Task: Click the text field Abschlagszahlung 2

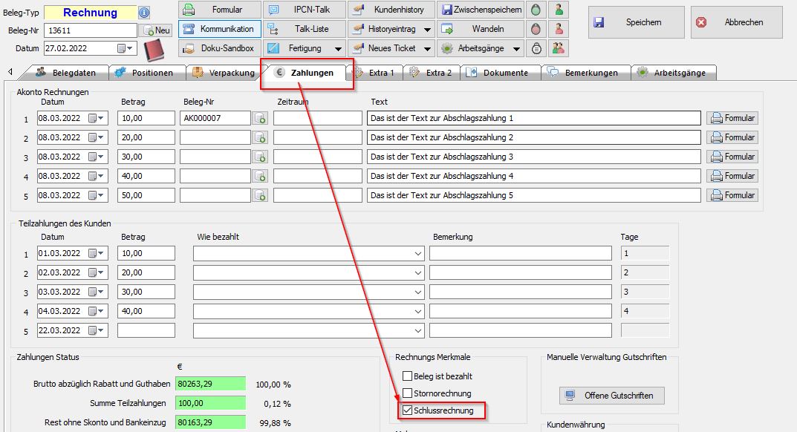Action: (x=534, y=138)
